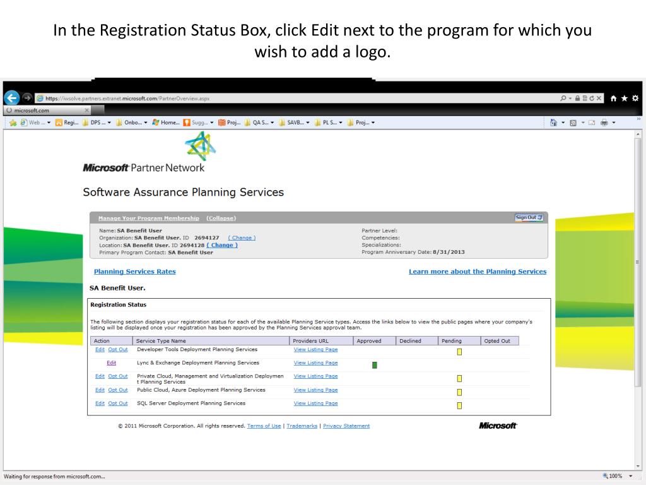Click the Add to Favorites bar star icon
The image size is (646, 485).
click(13, 123)
